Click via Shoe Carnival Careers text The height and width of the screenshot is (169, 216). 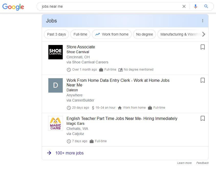(88, 62)
